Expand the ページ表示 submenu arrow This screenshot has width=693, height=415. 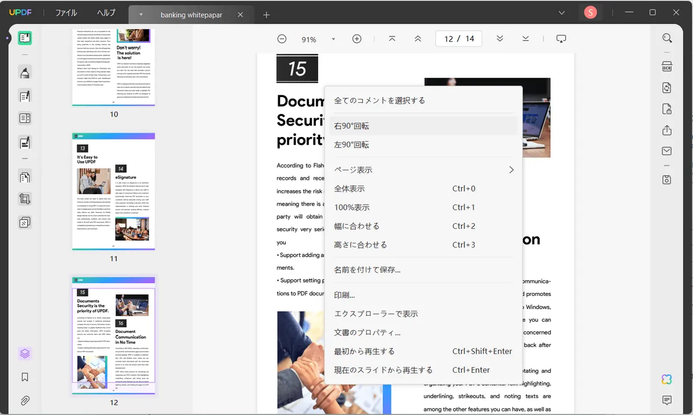pos(511,170)
